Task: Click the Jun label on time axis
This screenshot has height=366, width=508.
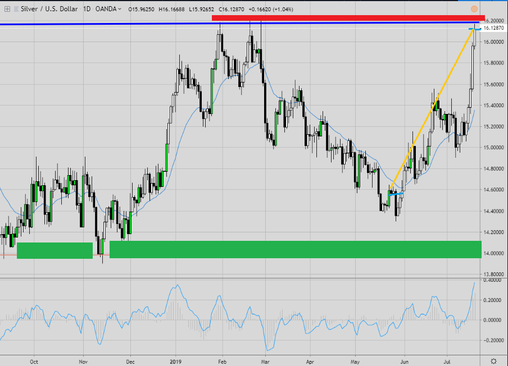Action: 404,362
